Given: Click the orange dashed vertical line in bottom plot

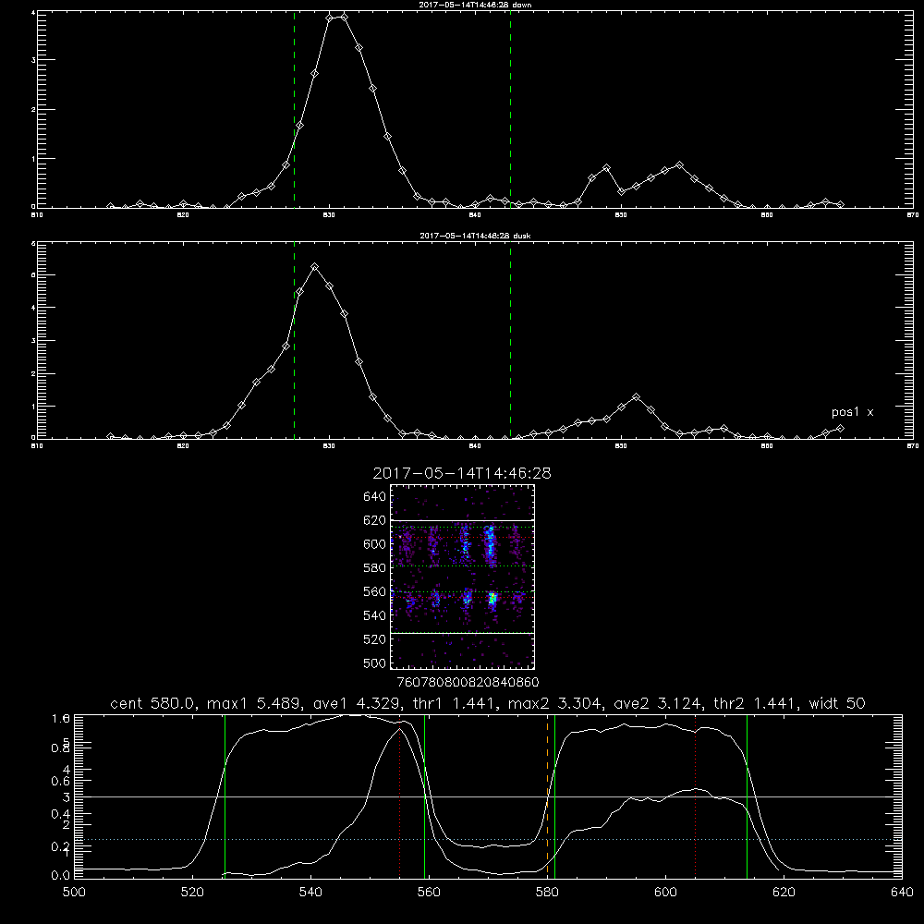Looking at the screenshot, I should point(547,796).
